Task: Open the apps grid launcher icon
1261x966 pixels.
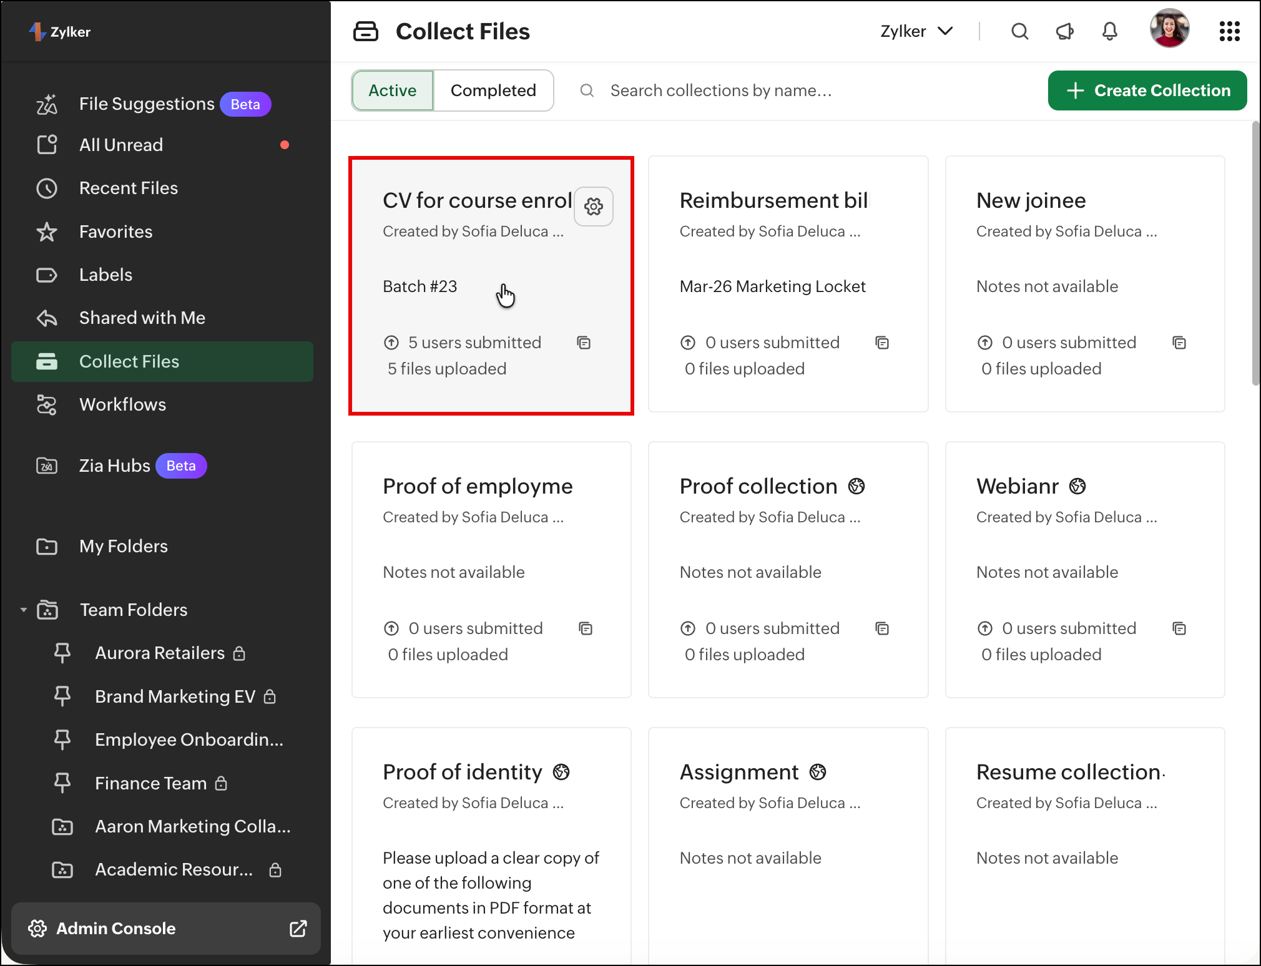Action: (x=1229, y=31)
